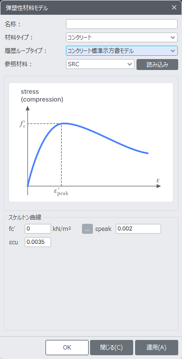The height and width of the screenshot is (359, 182).
Task: Click the kN/m² unit label
Action: pos(62,229)
